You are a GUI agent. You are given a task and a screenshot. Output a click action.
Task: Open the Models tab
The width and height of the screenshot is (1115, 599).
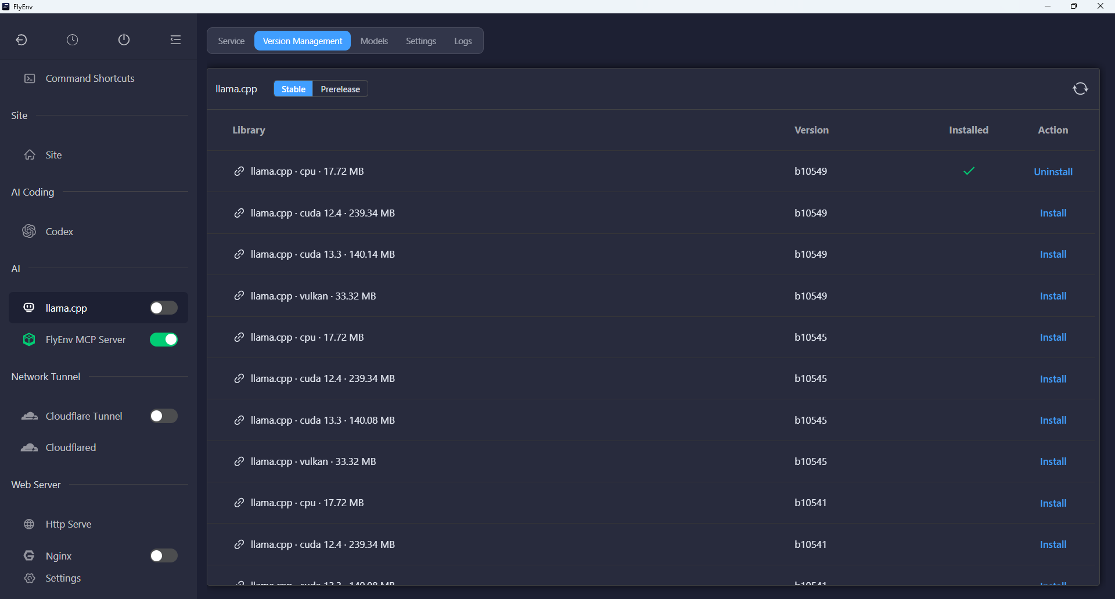(374, 41)
